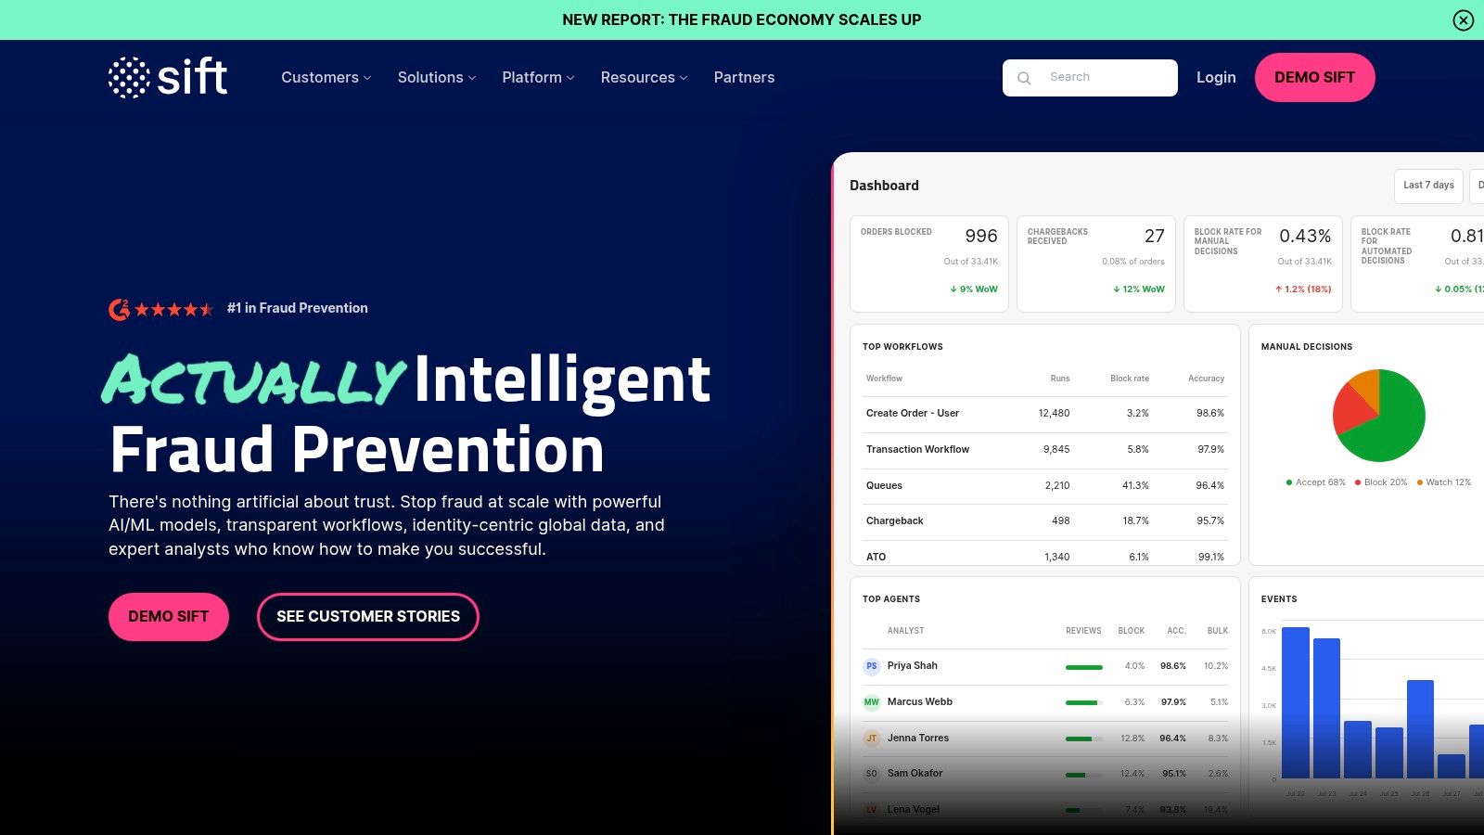This screenshot has height=835, width=1484.
Task: Click the Manual Decisions heading
Action: pos(1307,347)
